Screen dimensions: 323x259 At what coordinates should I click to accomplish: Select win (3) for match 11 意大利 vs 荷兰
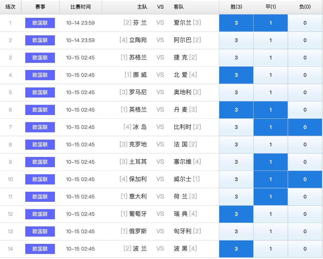[236, 197]
